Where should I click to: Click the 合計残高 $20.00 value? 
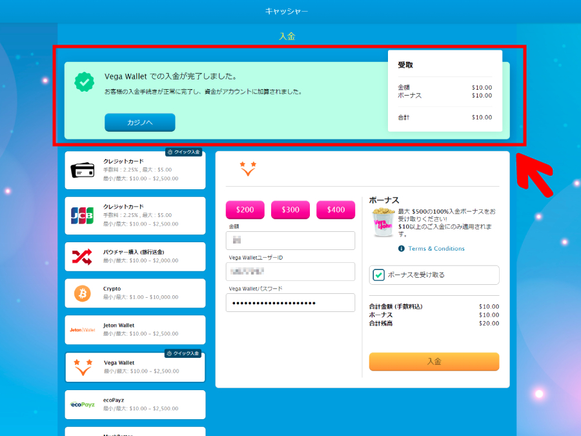(x=489, y=324)
